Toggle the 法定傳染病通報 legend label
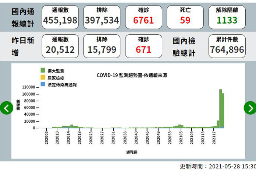Image resolution: width=256 pixels, height=171 pixels. 62,84
